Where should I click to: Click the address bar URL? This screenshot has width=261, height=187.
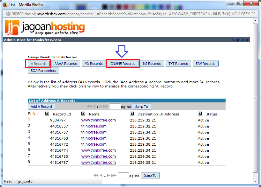[x=133, y=14]
